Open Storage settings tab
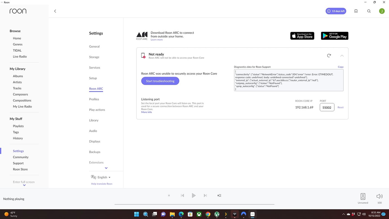This screenshot has width=389, height=219. point(94,57)
